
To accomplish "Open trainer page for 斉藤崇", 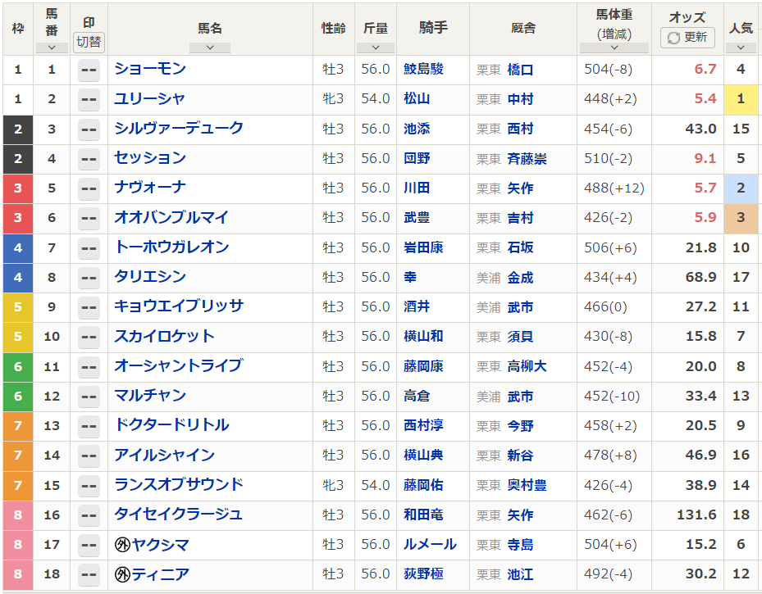I will coord(527,159).
